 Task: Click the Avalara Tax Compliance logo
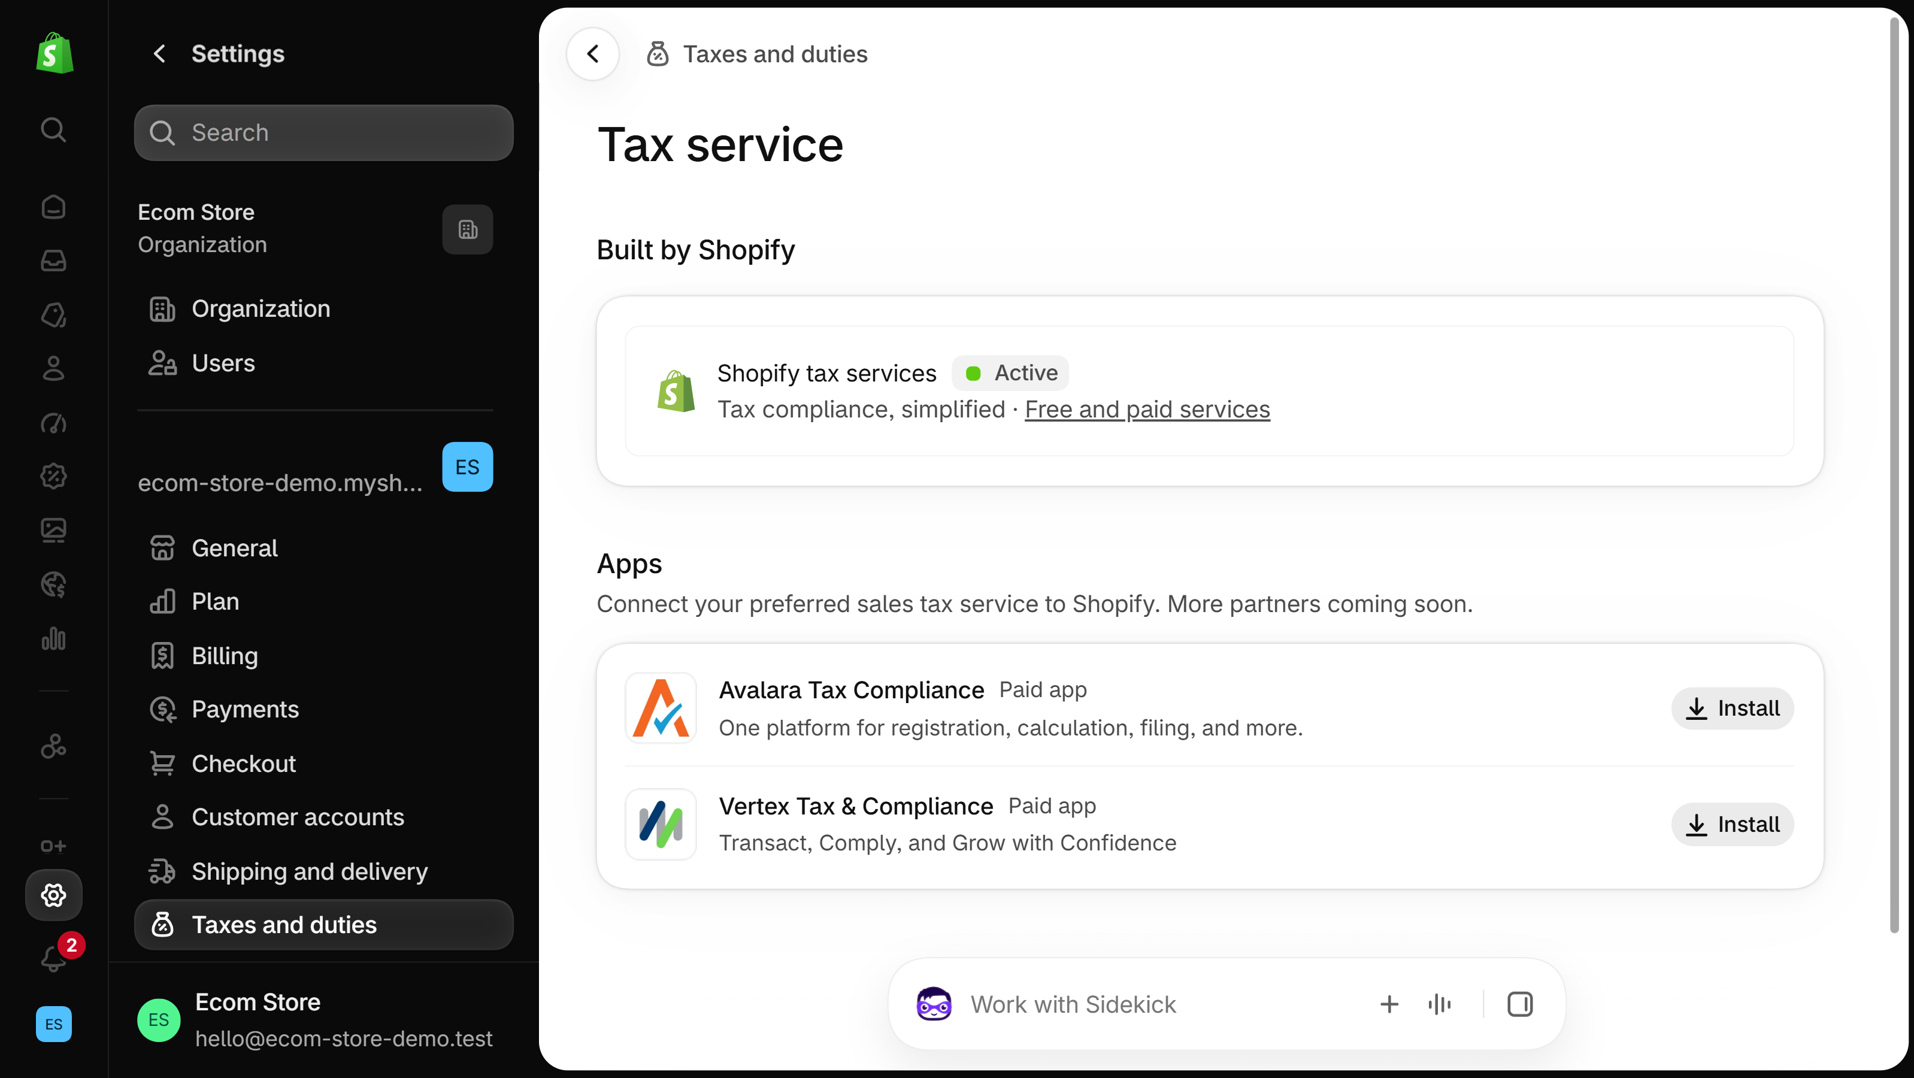[x=661, y=708]
